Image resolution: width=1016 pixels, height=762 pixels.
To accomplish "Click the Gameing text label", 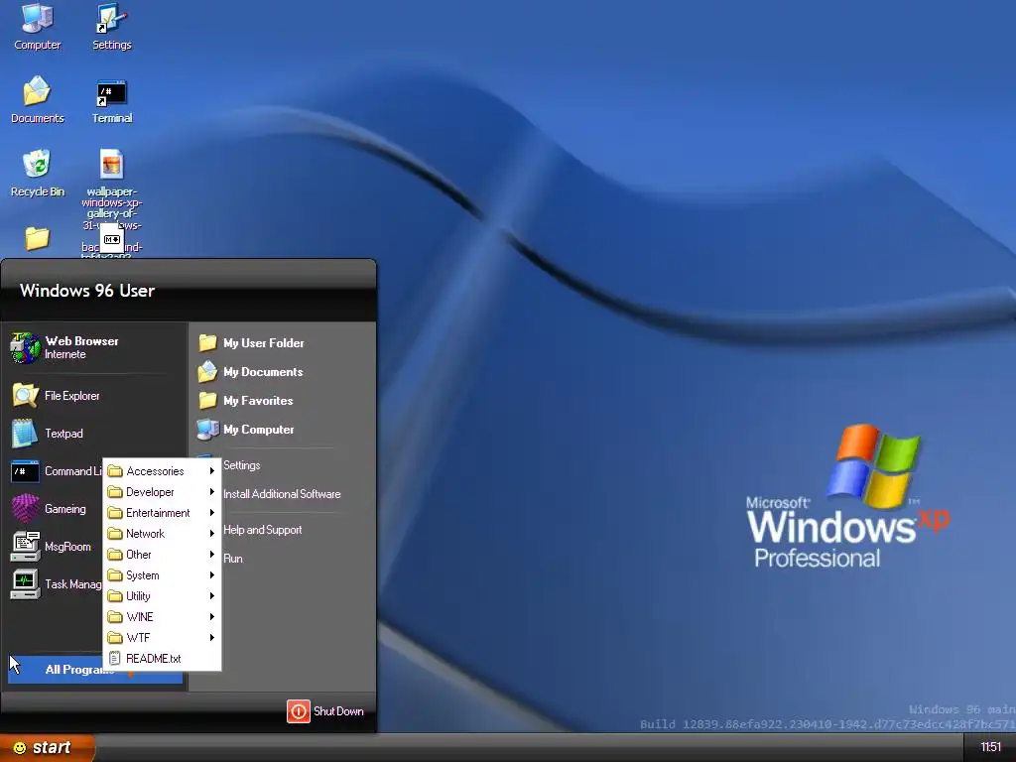I will pyautogui.click(x=64, y=509).
